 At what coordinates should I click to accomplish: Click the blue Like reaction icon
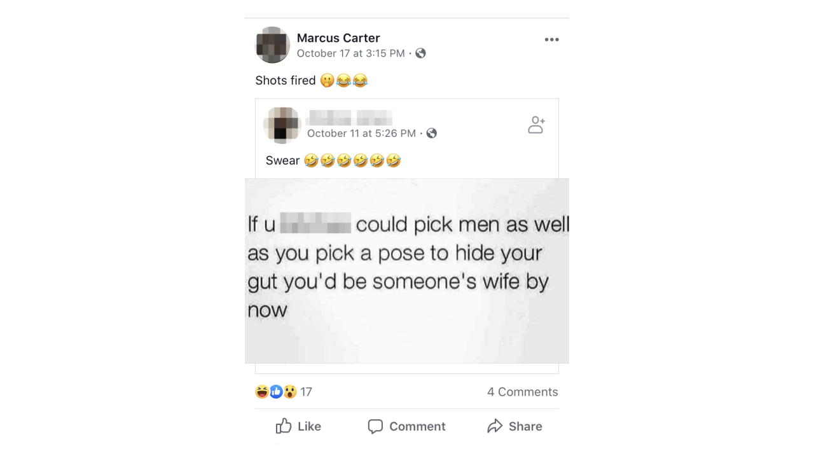pos(276,392)
